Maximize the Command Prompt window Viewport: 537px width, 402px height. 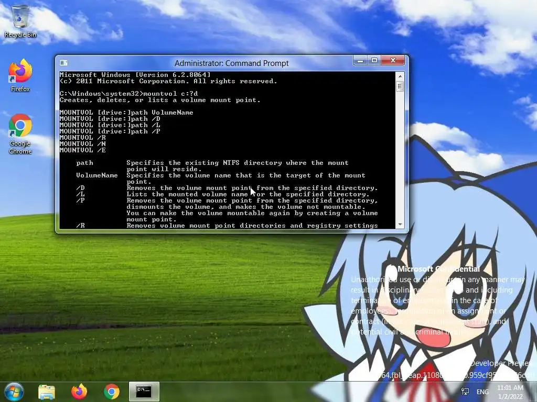[374, 61]
